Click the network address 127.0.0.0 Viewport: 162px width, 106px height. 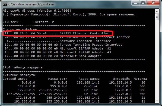coord(26,86)
